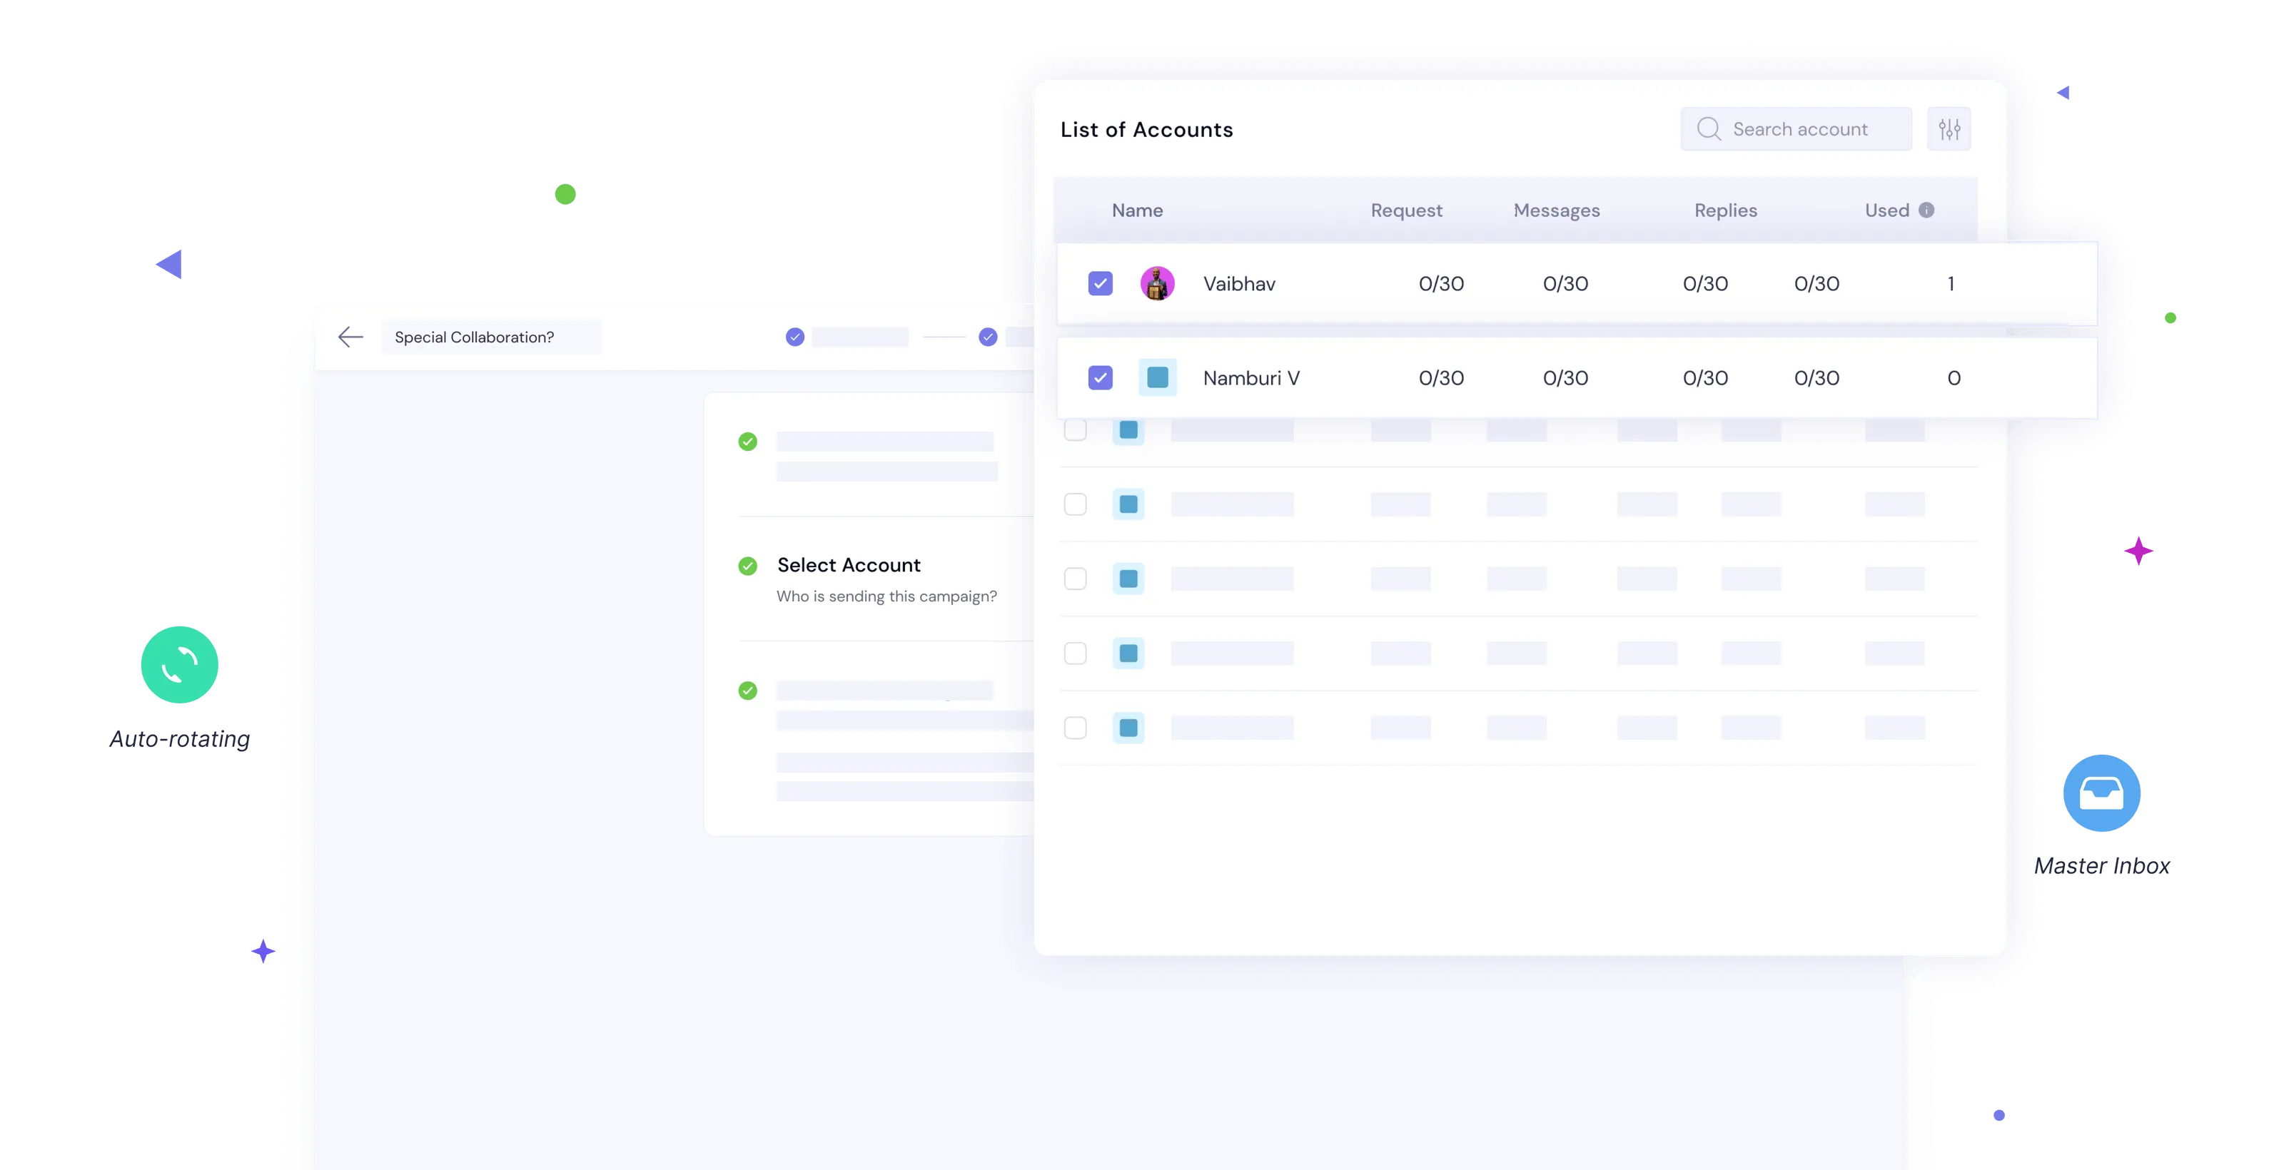Uncheck the Namburi V account checkbox
This screenshot has height=1170, width=2284.
coord(1099,377)
